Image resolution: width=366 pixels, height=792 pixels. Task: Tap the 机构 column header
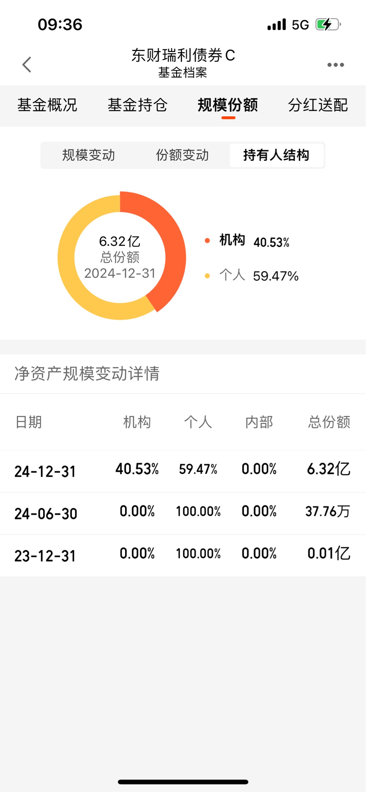[x=137, y=422]
